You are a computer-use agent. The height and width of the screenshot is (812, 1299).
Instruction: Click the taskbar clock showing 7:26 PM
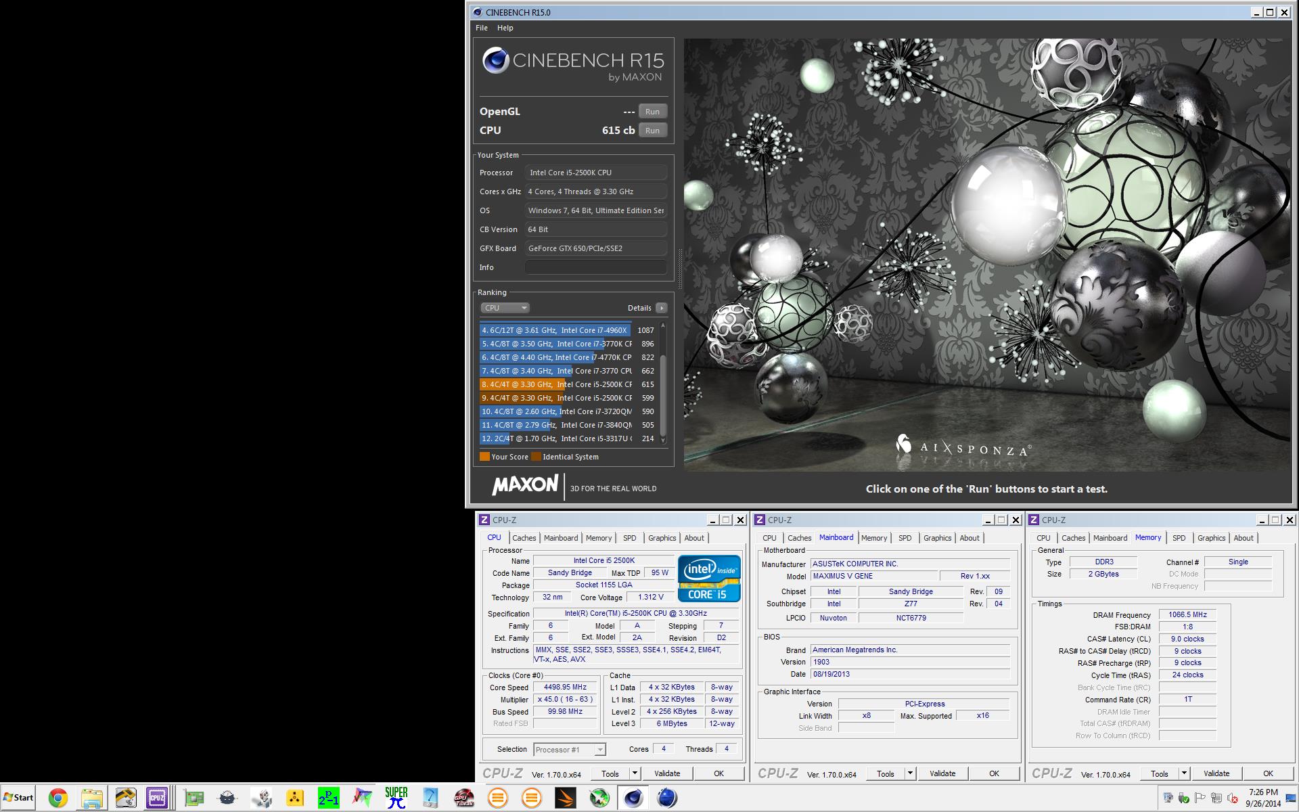click(1263, 798)
